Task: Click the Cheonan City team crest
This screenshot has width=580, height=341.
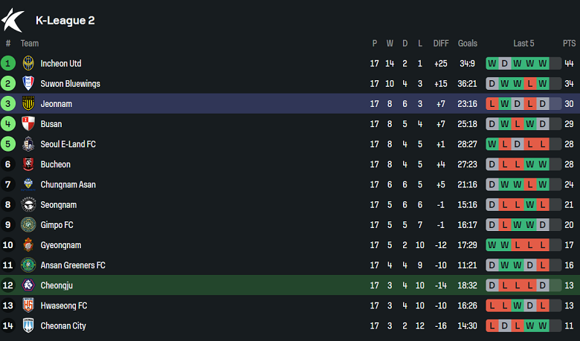Action: tap(28, 325)
